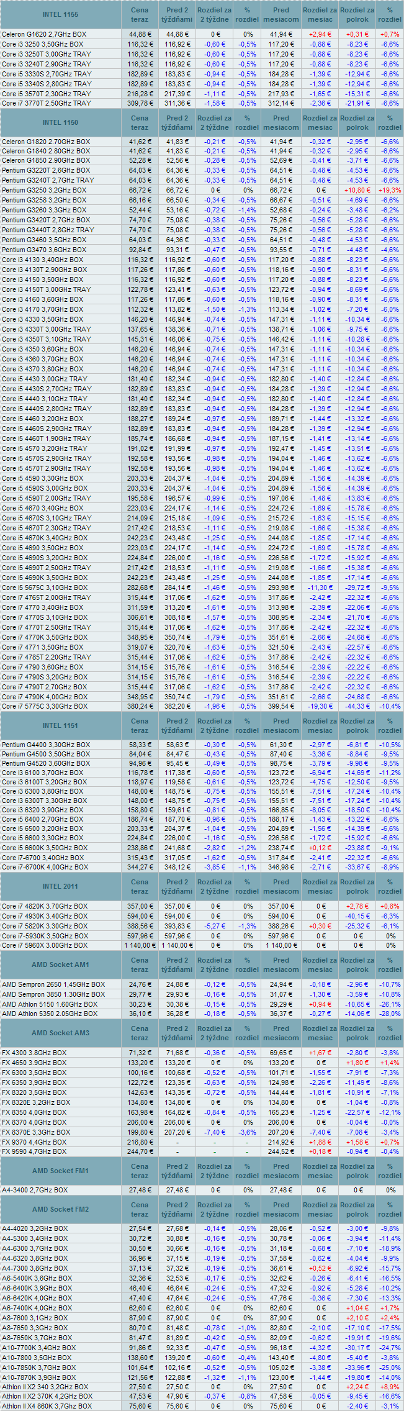Select Core i5 4460T 1,90GHz TRAY product name
The width and height of the screenshot is (404, 1411).
pos(47,438)
